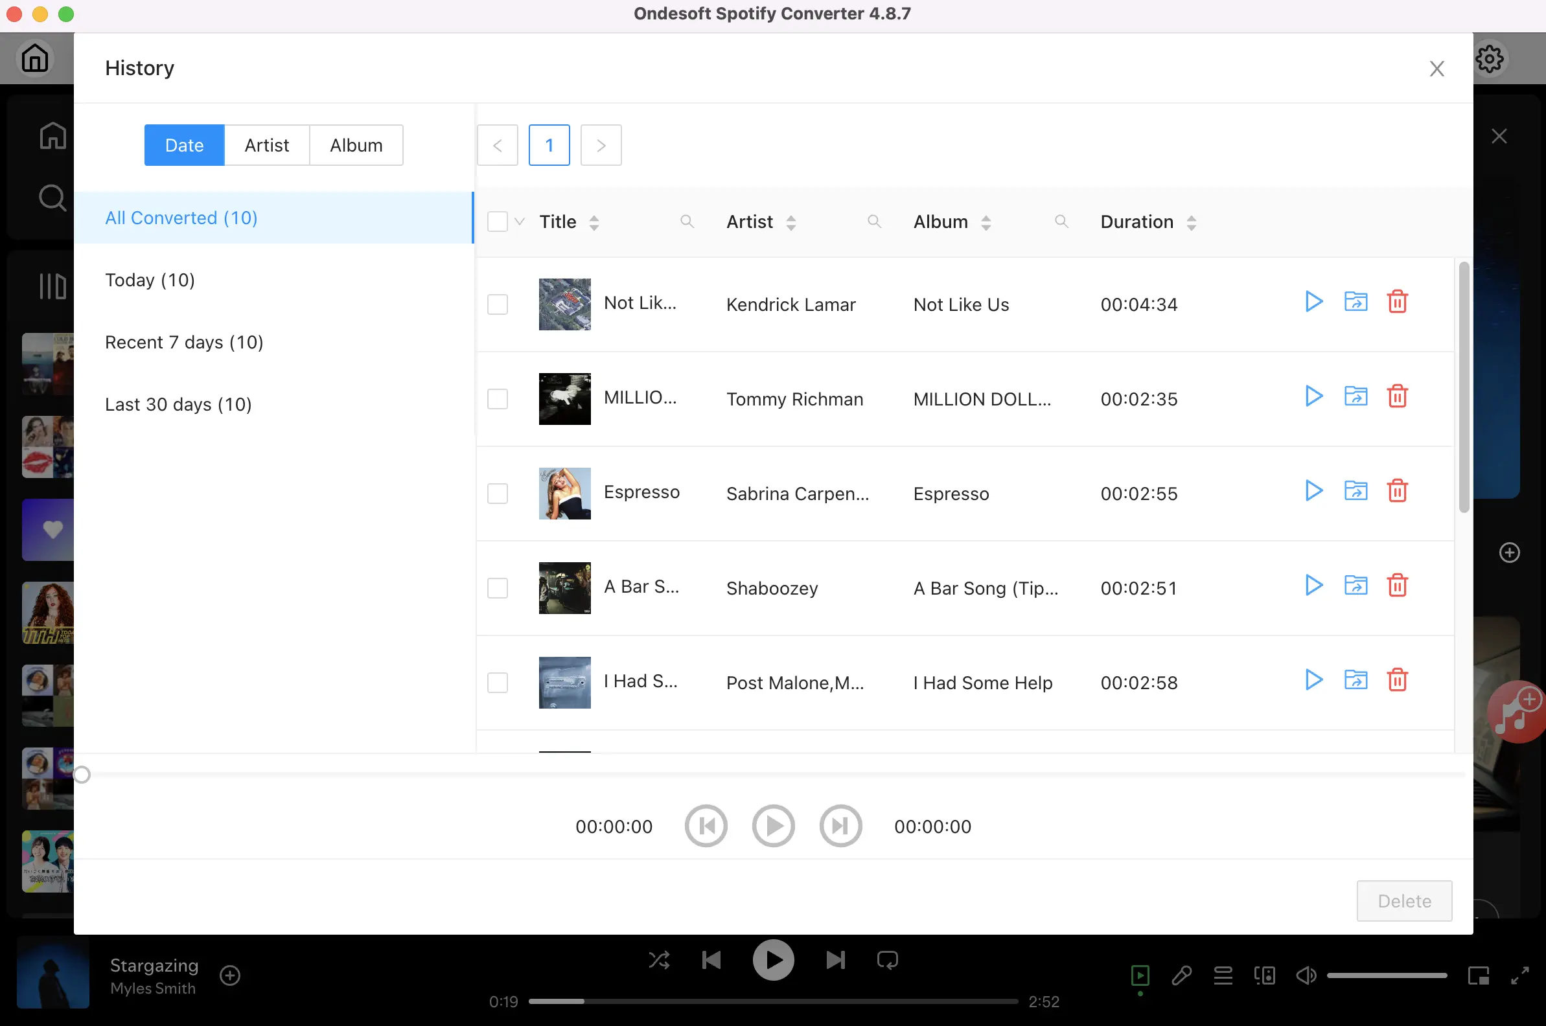Enable shuffle in the player bar
This screenshot has width=1546, height=1026.
(658, 960)
